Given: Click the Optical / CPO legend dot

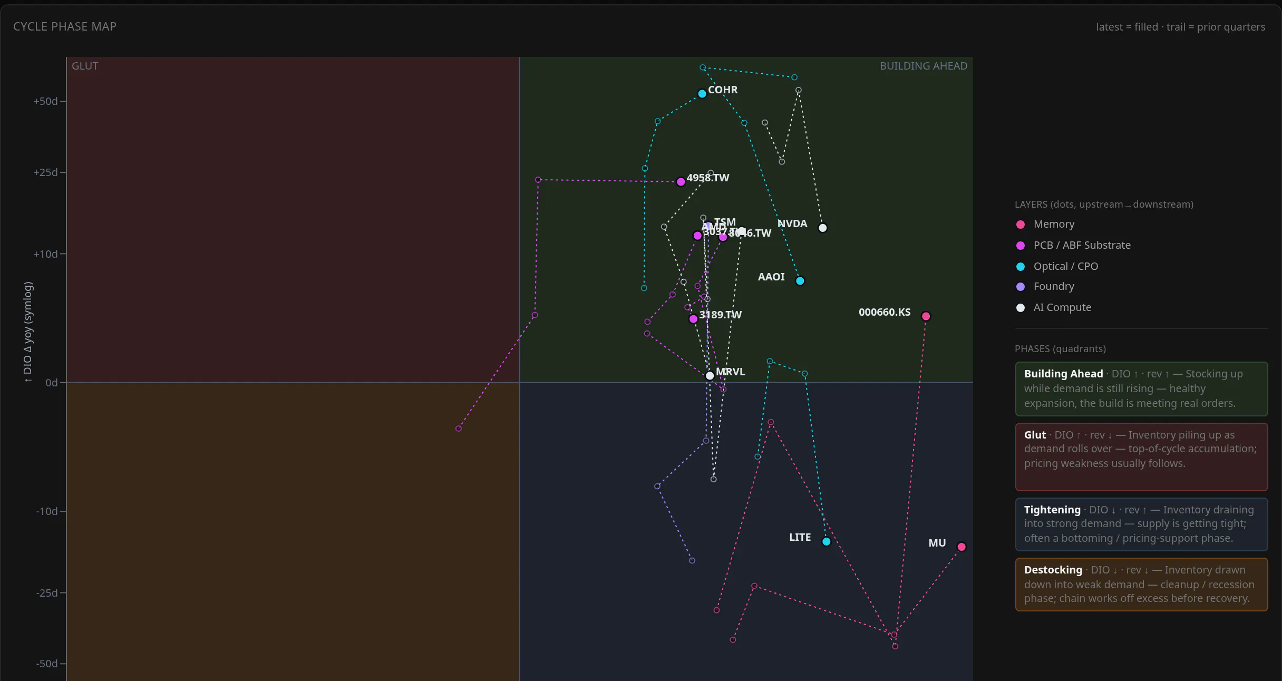Looking at the screenshot, I should [x=1021, y=267].
